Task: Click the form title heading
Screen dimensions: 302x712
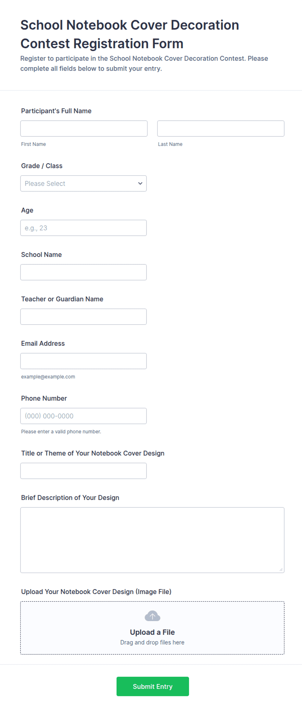Action: click(130, 34)
